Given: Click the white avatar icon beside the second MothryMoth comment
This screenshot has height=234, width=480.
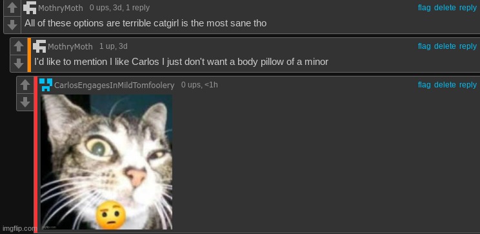Looking at the screenshot, I should (x=39, y=46).
